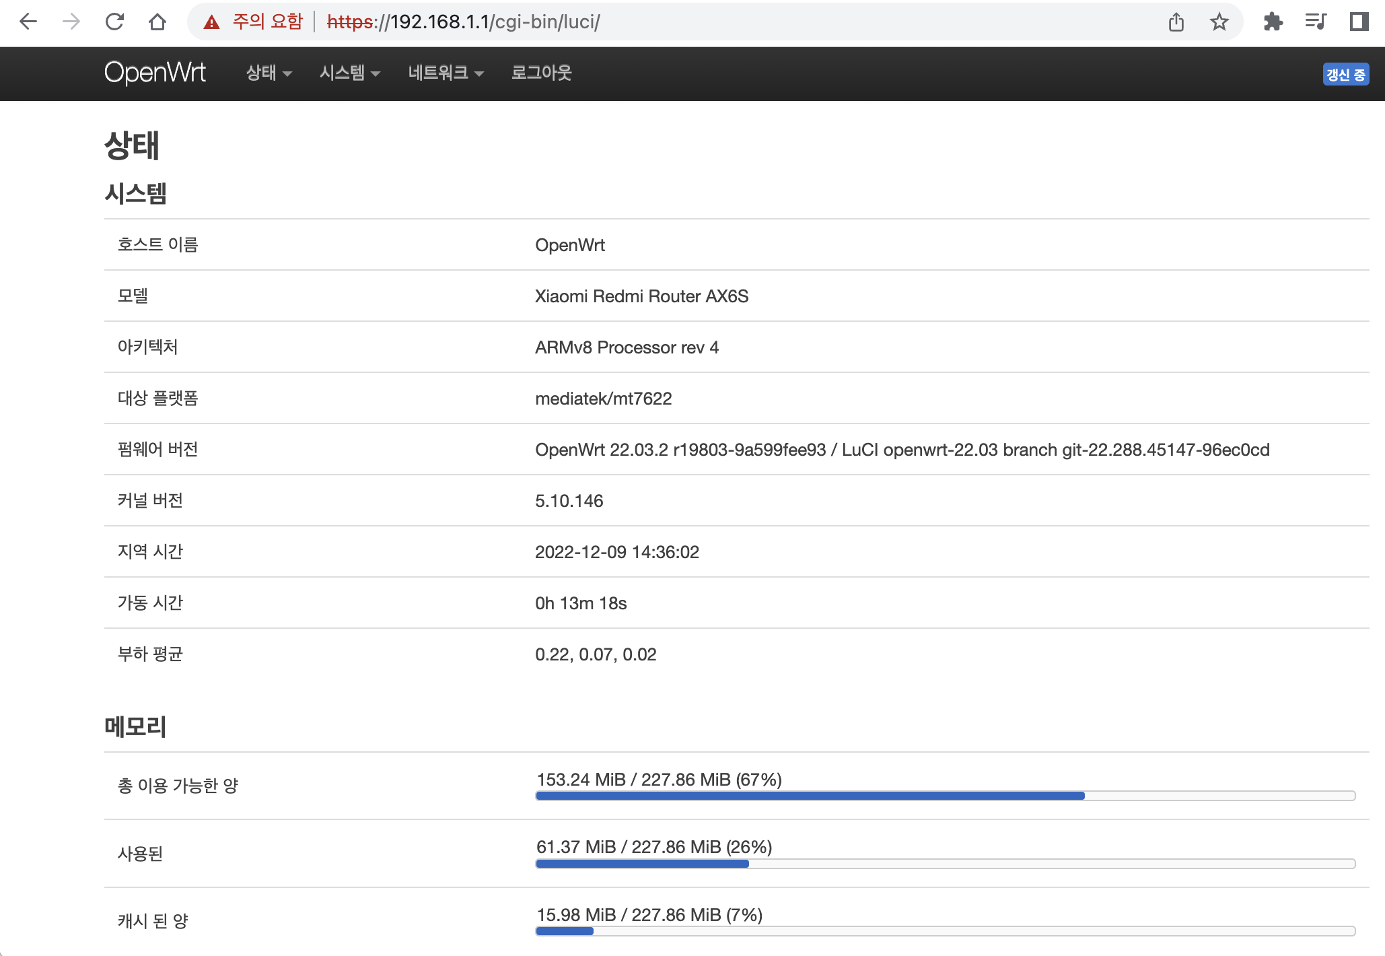This screenshot has height=956, width=1385.
Task: Click the 호스트 이름 row label
Action: [158, 244]
